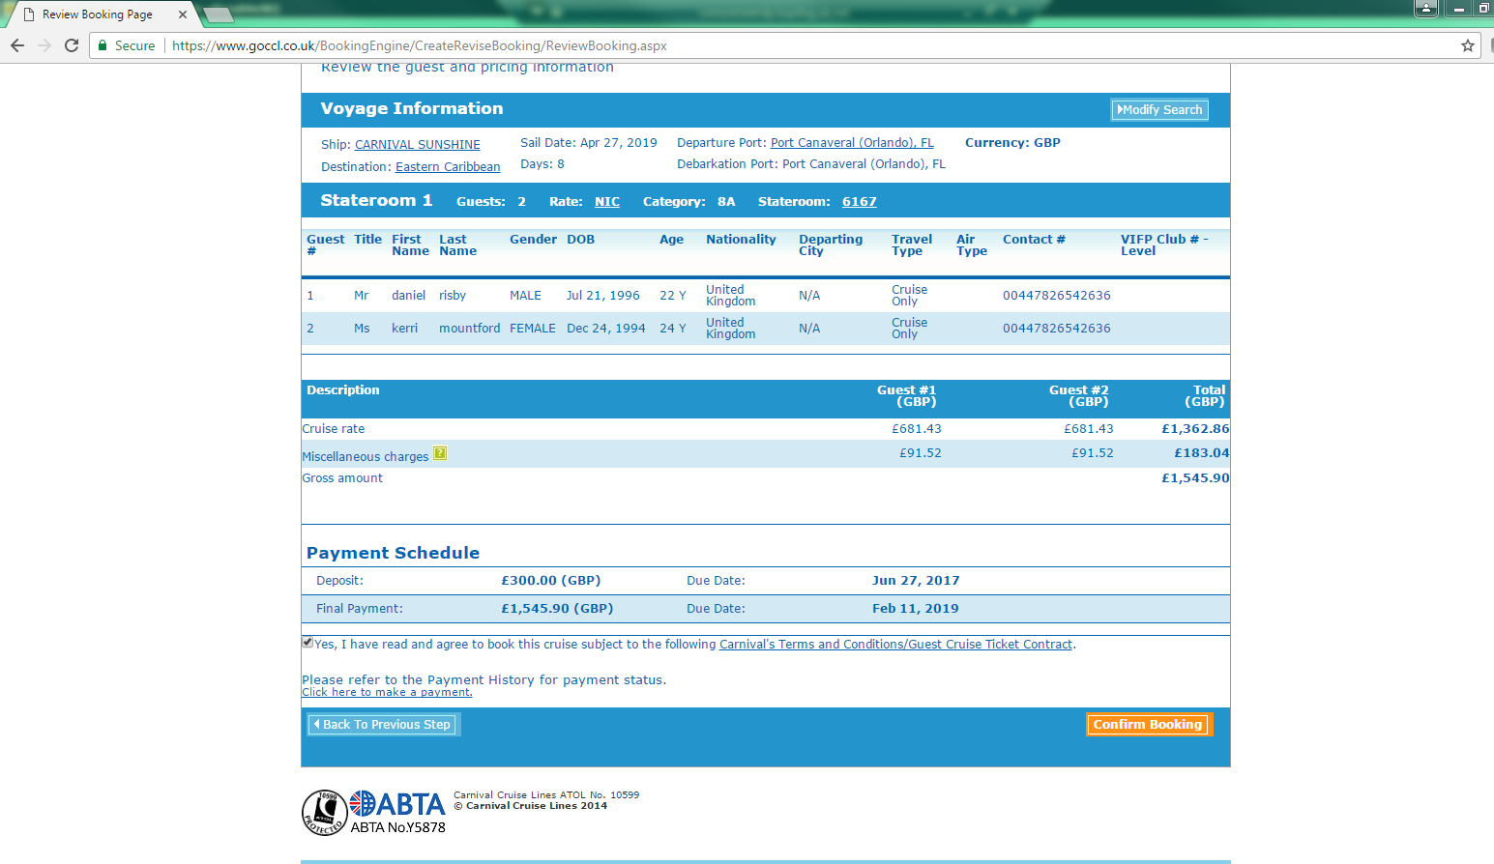Open stateroom 6167 link
Image resolution: width=1494 pixels, height=864 pixels.
(860, 202)
